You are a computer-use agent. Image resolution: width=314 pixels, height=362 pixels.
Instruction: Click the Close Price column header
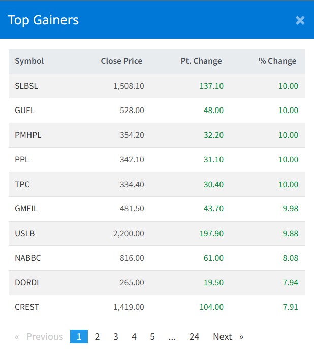pyautogui.click(x=121, y=61)
